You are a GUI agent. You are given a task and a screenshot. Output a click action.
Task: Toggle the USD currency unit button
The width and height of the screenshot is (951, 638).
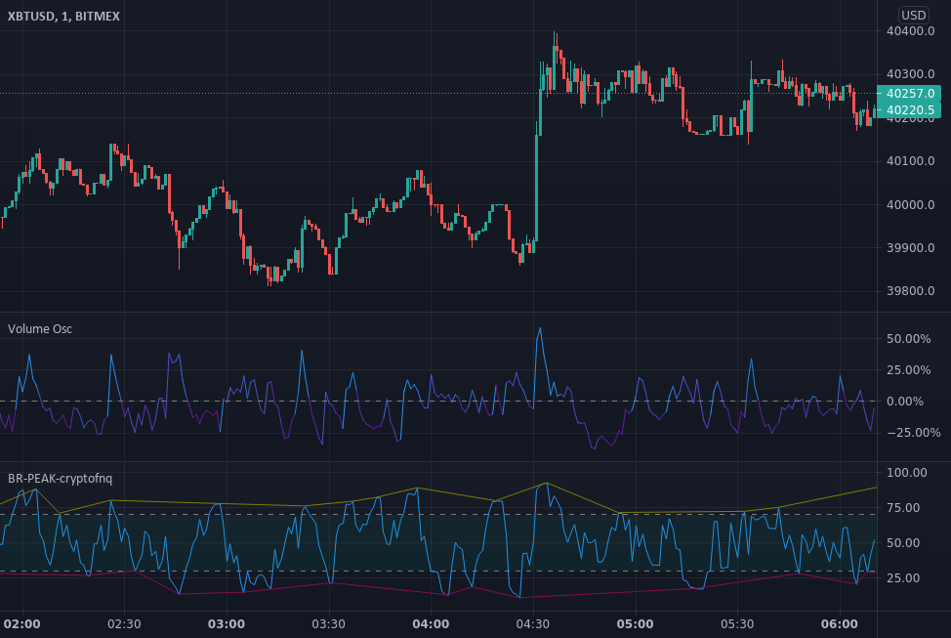[x=916, y=16]
